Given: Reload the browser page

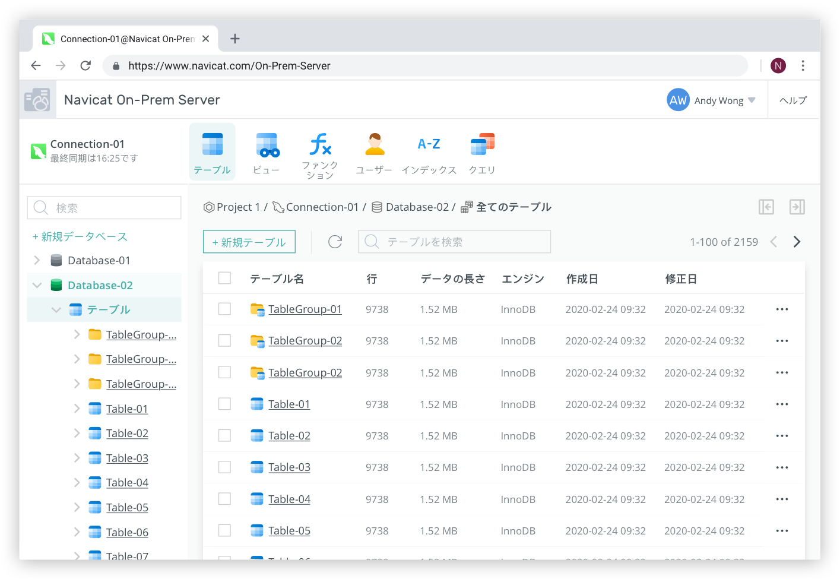Looking at the screenshot, I should 85,65.
